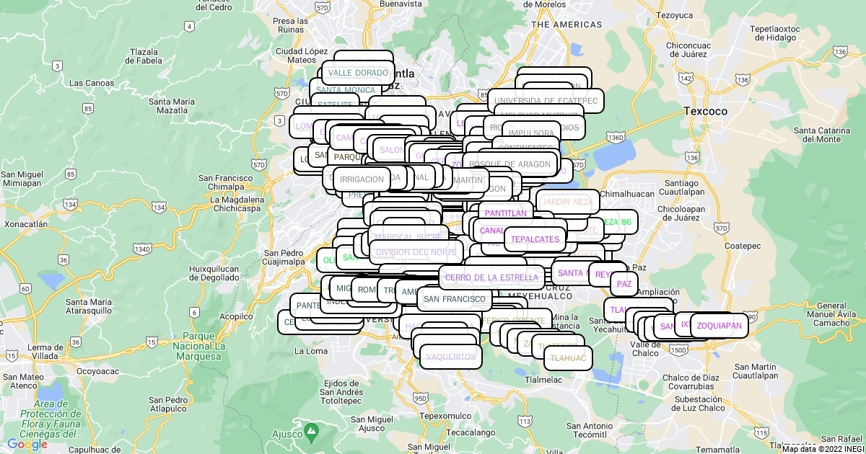Click the SAN FRANCISCO label box

(455, 298)
